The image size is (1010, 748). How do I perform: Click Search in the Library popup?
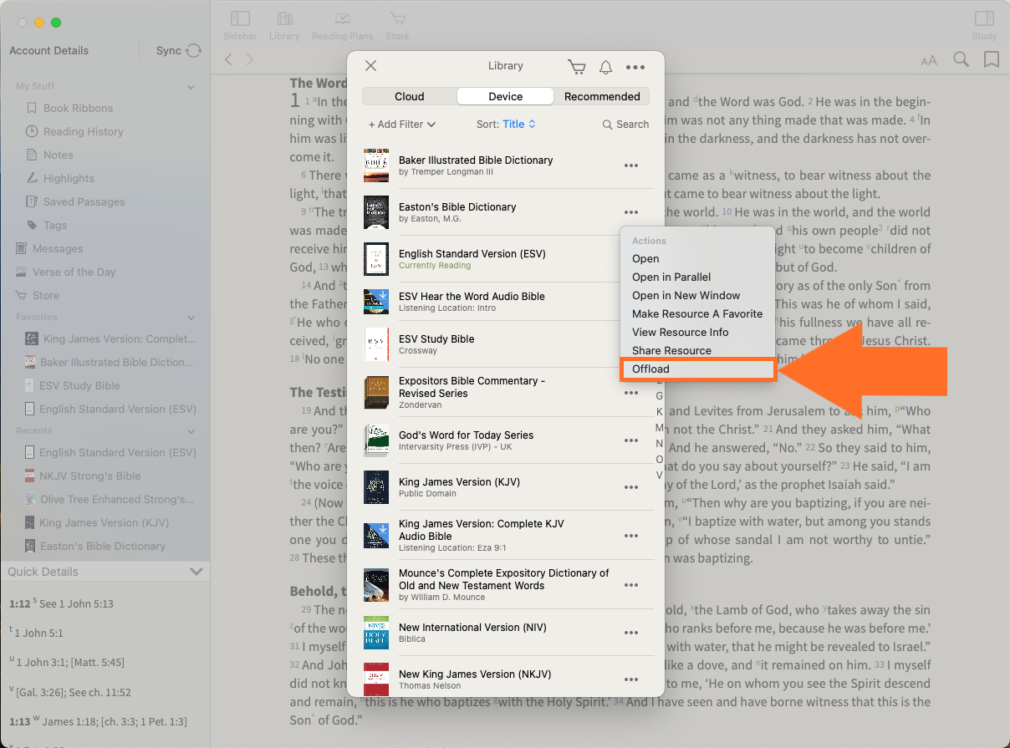pos(625,125)
